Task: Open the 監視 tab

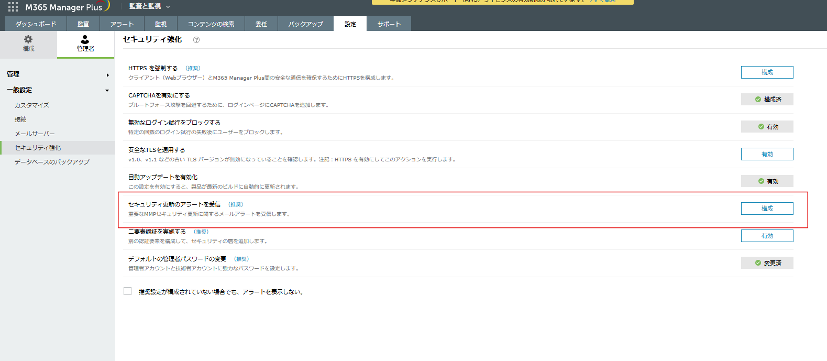Action: pos(161,24)
